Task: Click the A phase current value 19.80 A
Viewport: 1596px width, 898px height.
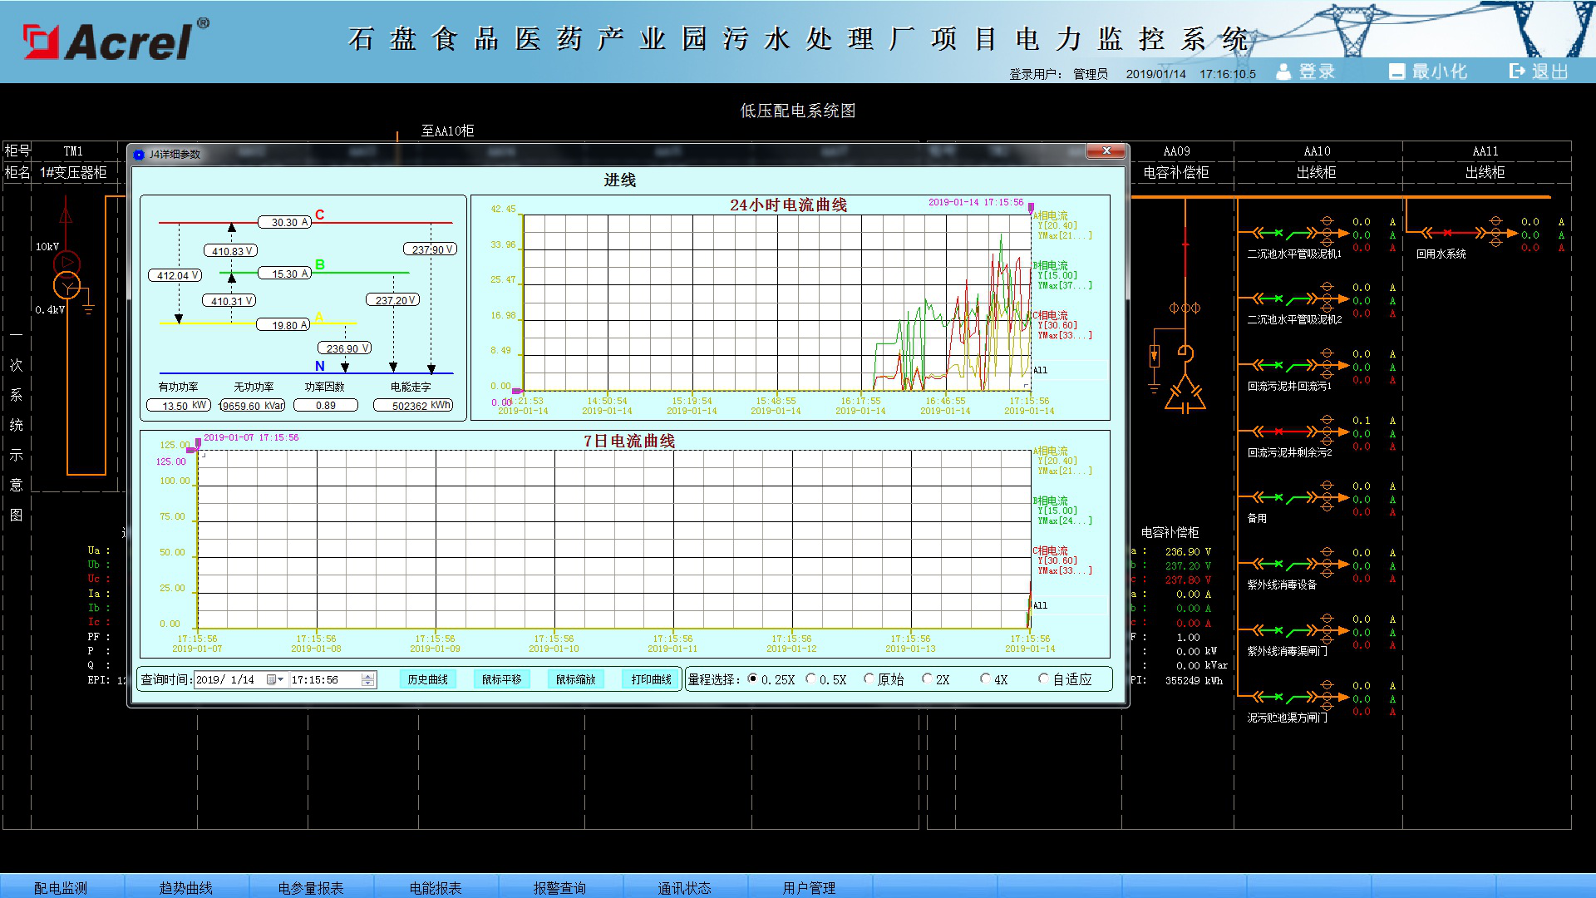Action: tap(284, 325)
